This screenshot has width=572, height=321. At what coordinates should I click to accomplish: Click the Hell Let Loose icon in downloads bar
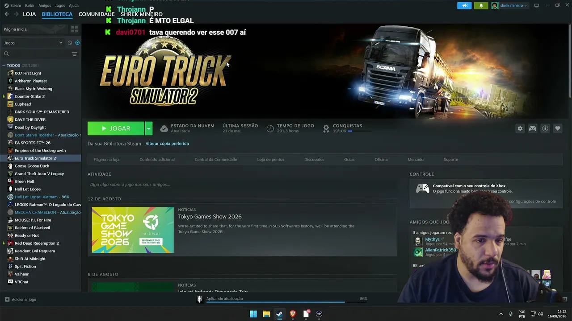pos(200,299)
